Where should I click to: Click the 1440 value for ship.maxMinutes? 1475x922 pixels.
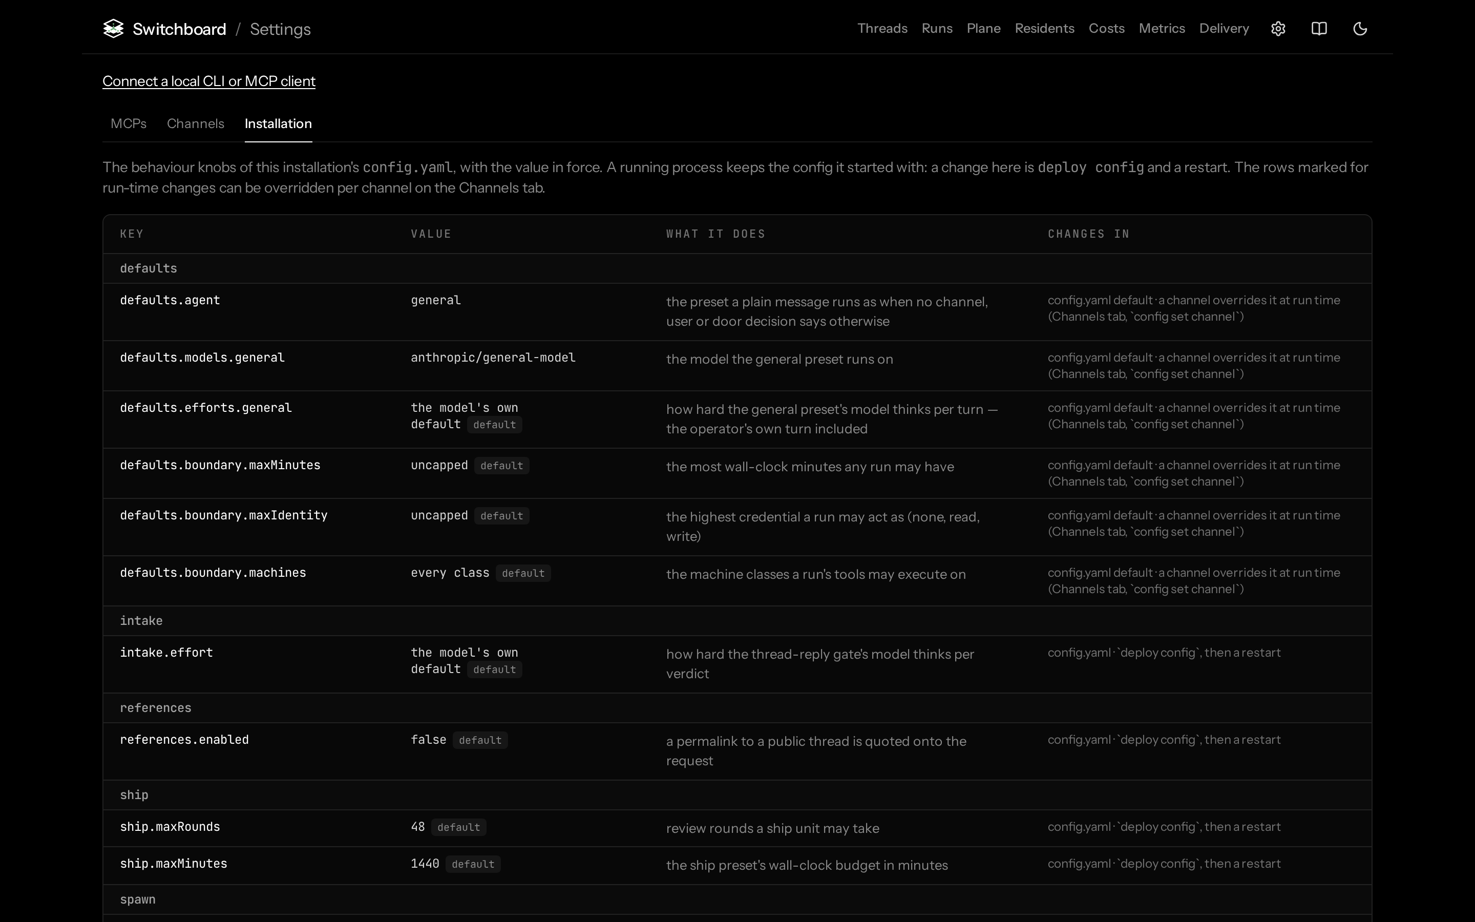[425, 864]
